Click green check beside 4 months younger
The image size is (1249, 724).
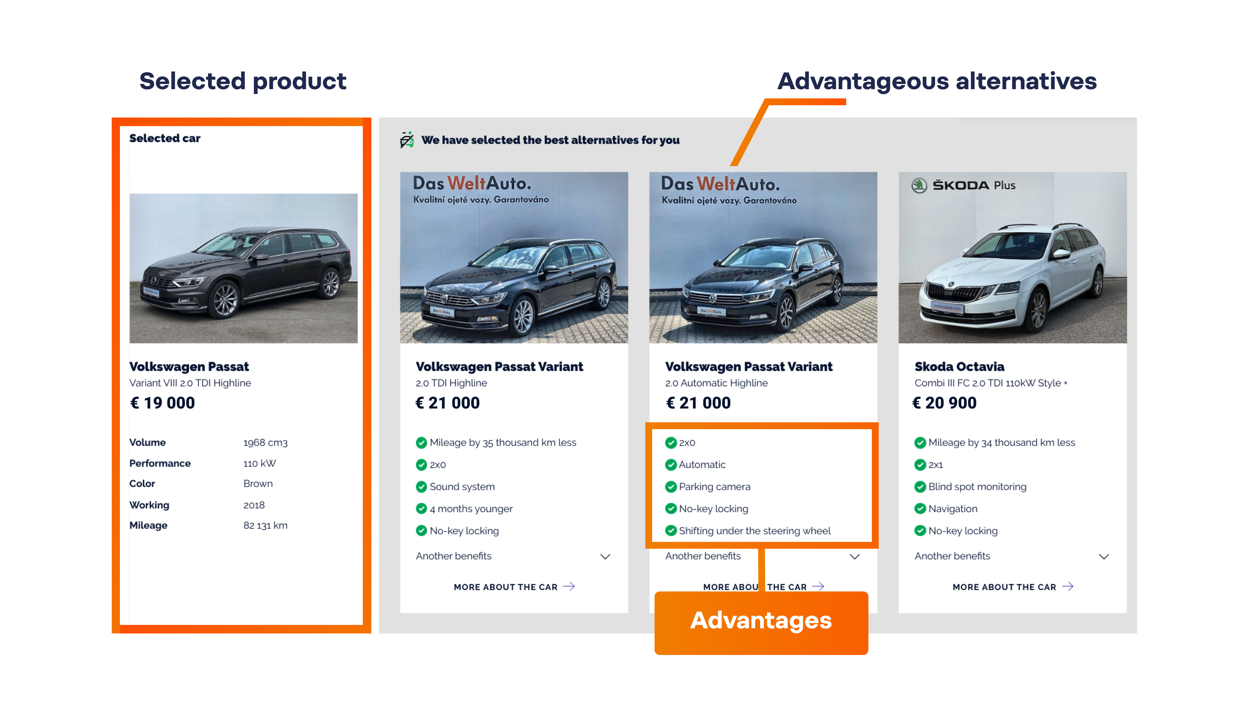pyautogui.click(x=421, y=508)
